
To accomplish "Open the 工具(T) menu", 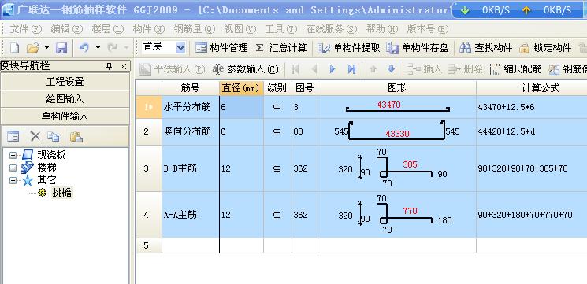I will pos(281,29).
